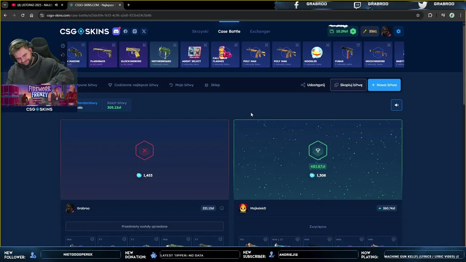Click the Noodles drop card
466x262 pixels.
coord(316,55)
